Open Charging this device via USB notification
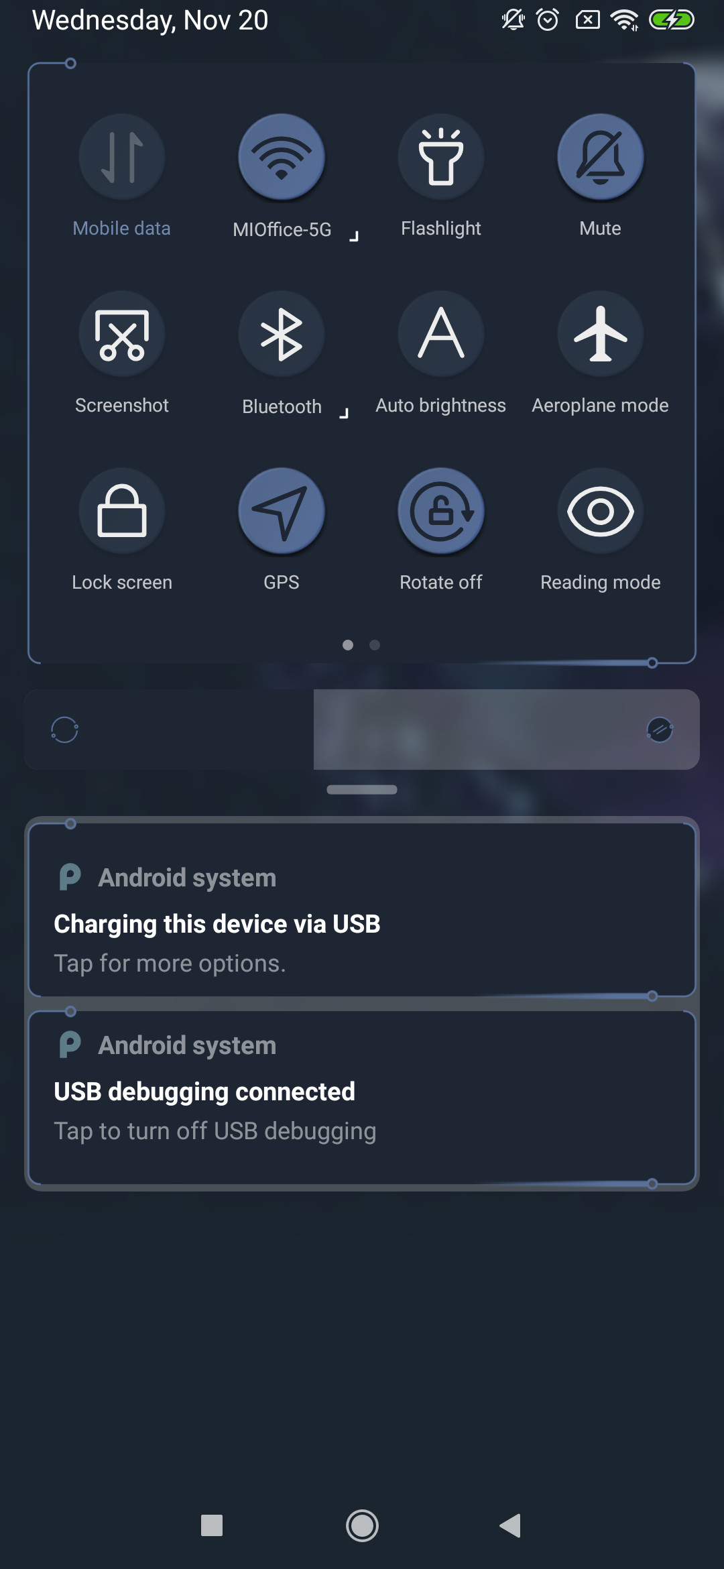This screenshot has width=724, height=1569. (x=362, y=910)
